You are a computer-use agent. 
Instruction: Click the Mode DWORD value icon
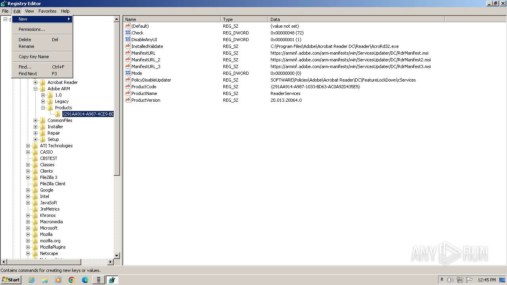pyautogui.click(x=128, y=73)
